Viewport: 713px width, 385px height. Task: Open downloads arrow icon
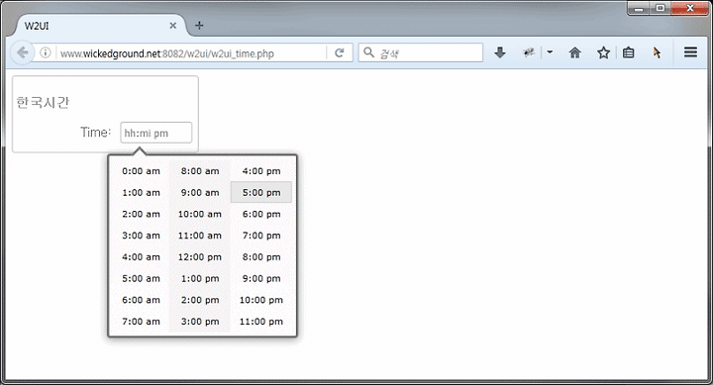tap(500, 52)
